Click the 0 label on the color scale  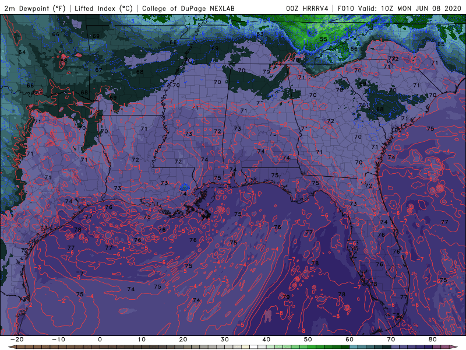100,339
